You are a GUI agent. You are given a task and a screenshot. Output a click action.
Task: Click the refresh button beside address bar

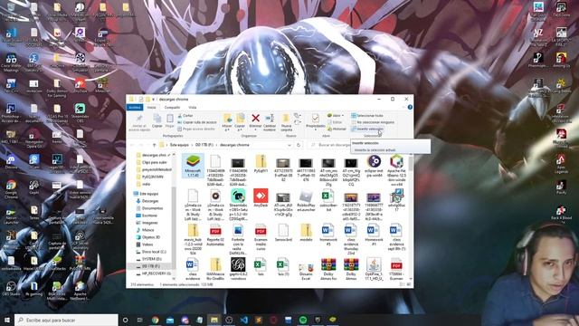tap(299, 145)
